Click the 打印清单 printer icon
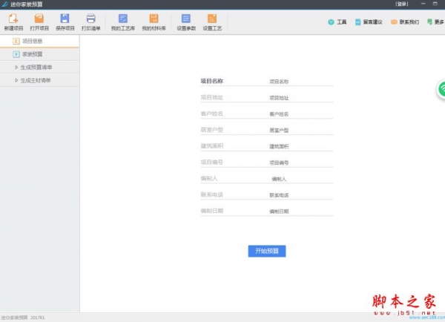445x322 pixels. pyautogui.click(x=91, y=19)
